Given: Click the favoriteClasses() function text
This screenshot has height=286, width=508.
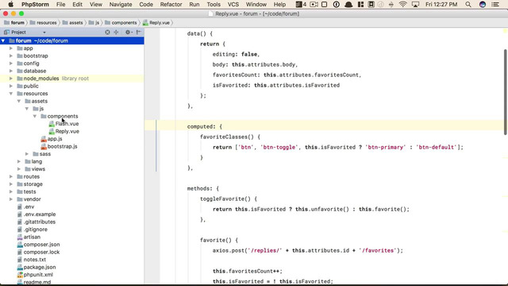Looking at the screenshot, I should [x=227, y=137].
